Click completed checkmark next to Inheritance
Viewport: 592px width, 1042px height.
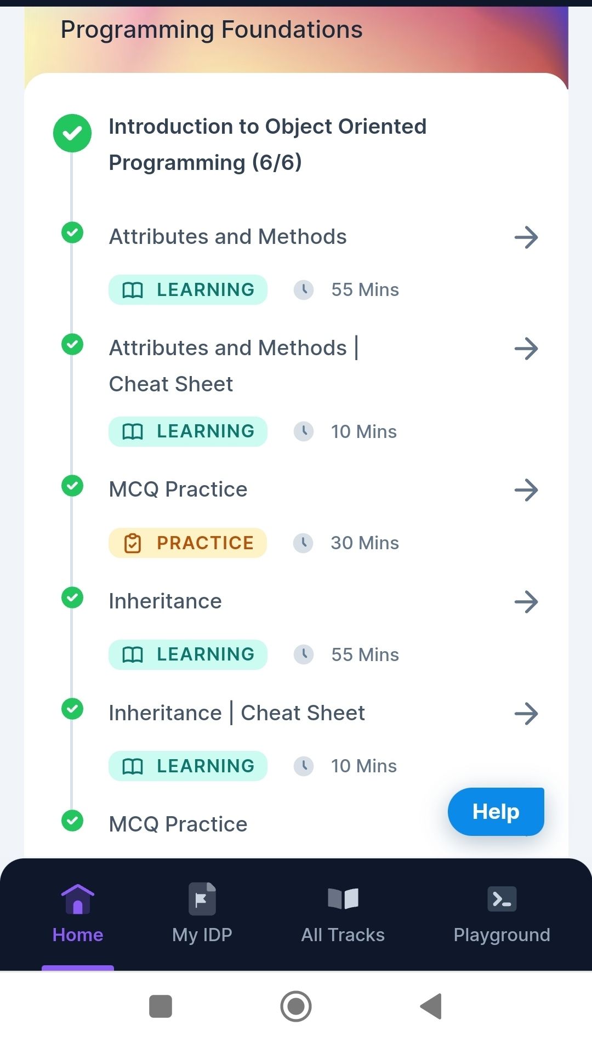click(x=72, y=597)
